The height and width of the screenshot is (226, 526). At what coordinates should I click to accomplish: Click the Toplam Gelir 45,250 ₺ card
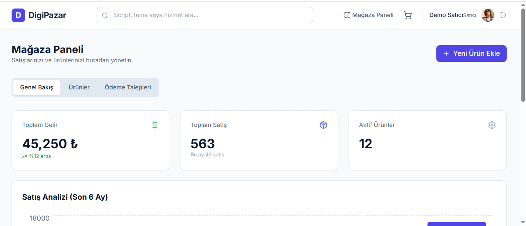point(90,140)
